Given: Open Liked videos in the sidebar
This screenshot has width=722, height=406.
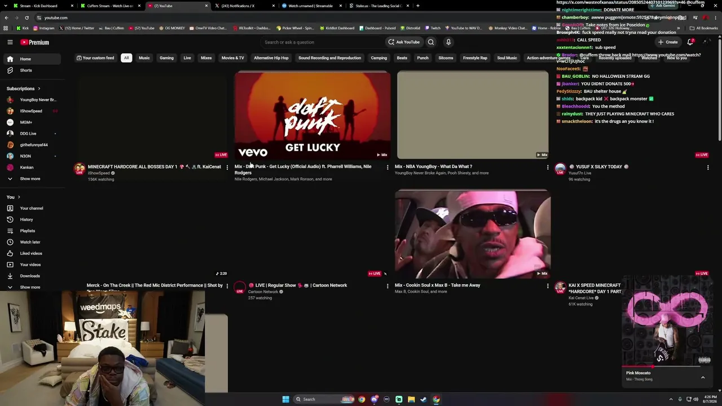Looking at the screenshot, I should click(x=32, y=253).
